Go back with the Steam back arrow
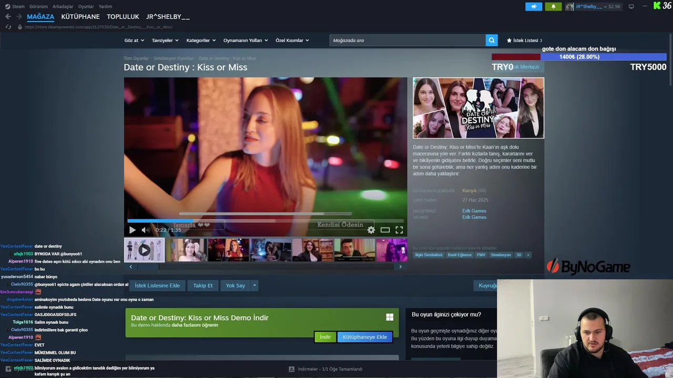 click(7, 17)
